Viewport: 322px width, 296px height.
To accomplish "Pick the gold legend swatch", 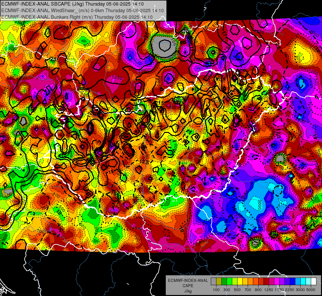I will [x=245, y=282].
